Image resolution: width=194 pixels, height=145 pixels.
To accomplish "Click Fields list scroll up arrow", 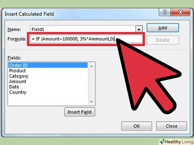I will (91, 66).
